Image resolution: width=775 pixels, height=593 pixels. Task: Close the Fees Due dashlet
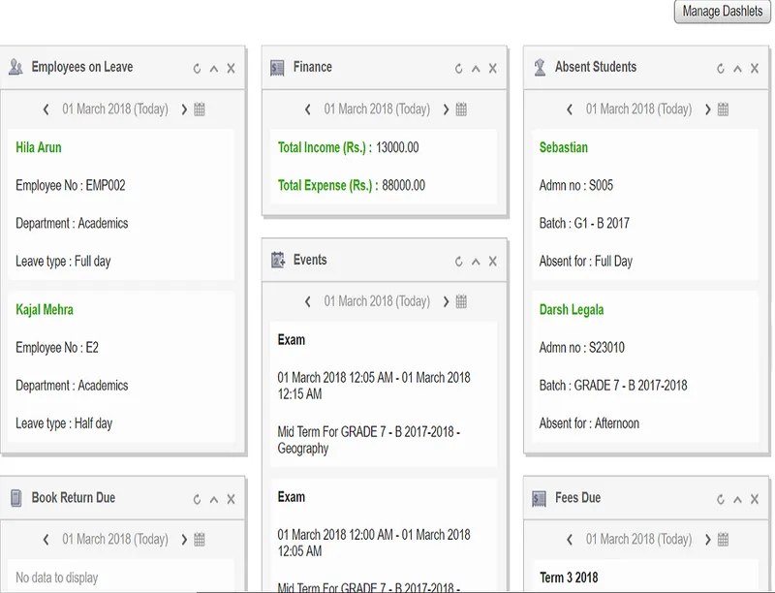(755, 500)
